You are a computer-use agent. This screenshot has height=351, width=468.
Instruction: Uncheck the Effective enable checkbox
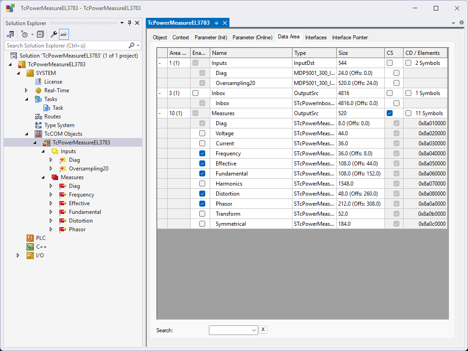coord(202,164)
